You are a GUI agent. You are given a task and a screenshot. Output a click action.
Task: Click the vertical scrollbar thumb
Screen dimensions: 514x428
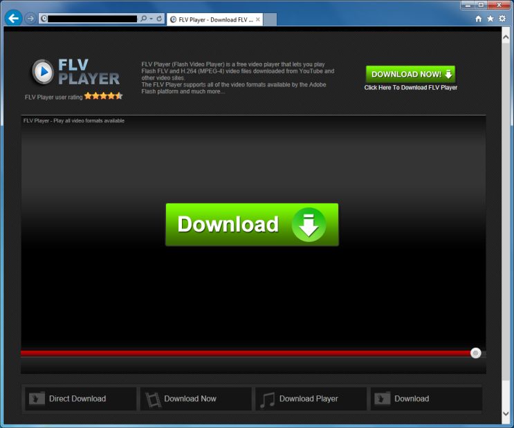click(506, 212)
